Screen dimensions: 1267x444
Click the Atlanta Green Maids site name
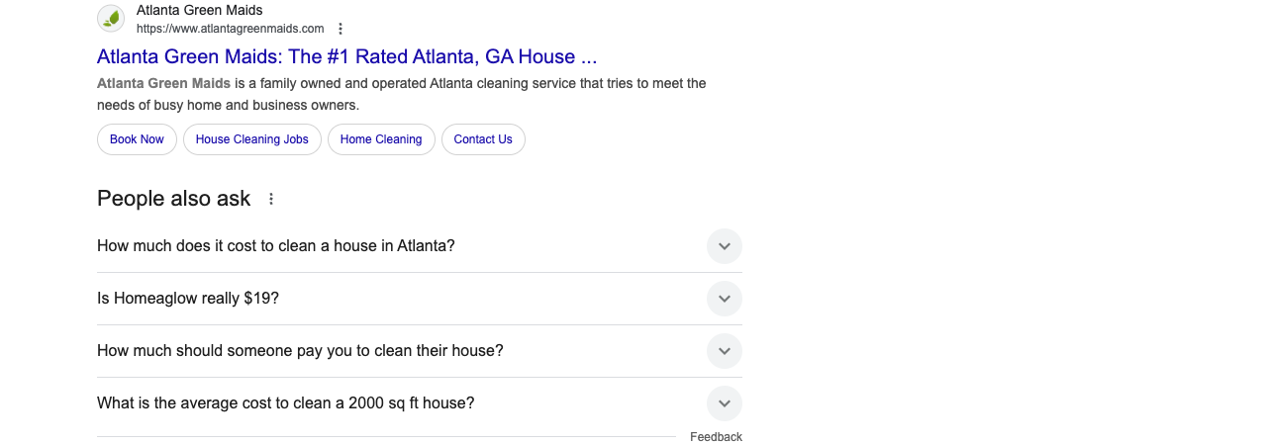pyautogui.click(x=199, y=10)
